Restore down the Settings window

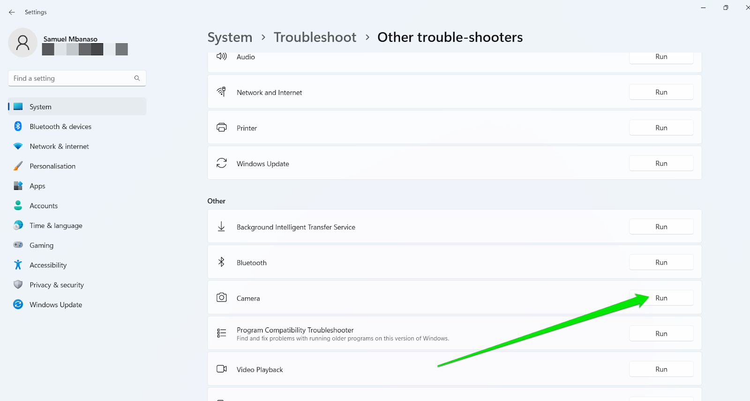(726, 8)
